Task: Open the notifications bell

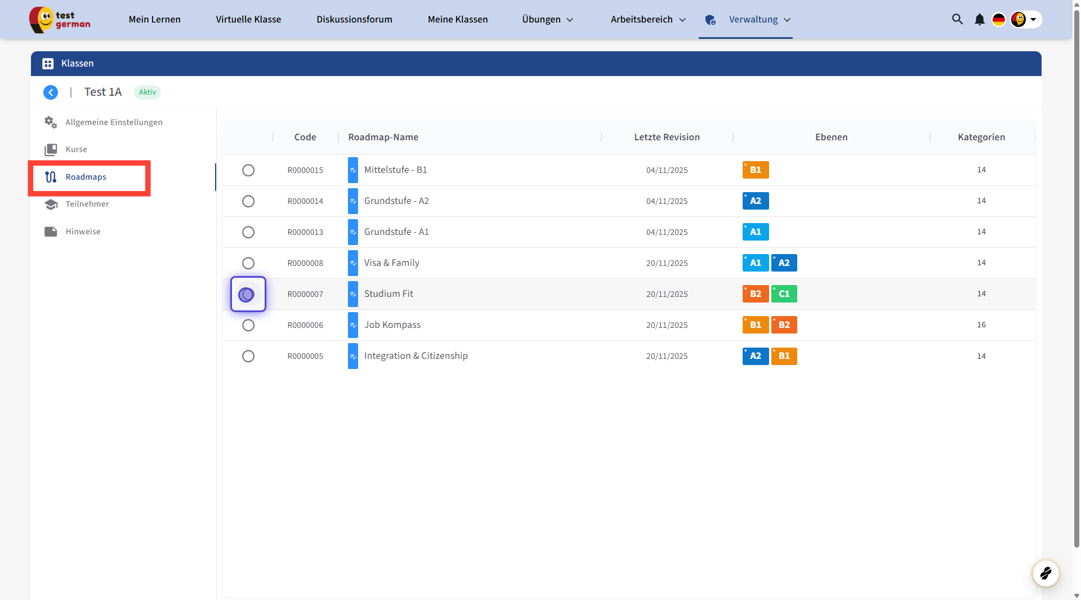Action: tap(980, 20)
